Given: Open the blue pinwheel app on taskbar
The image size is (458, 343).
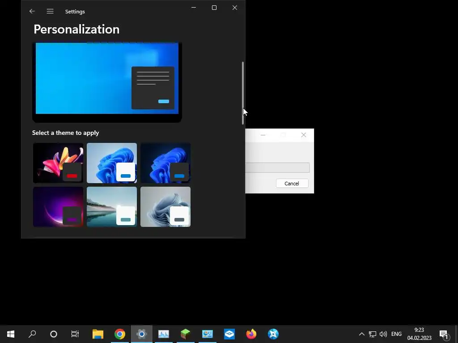Looking at the screenshot, I should 273,334.
